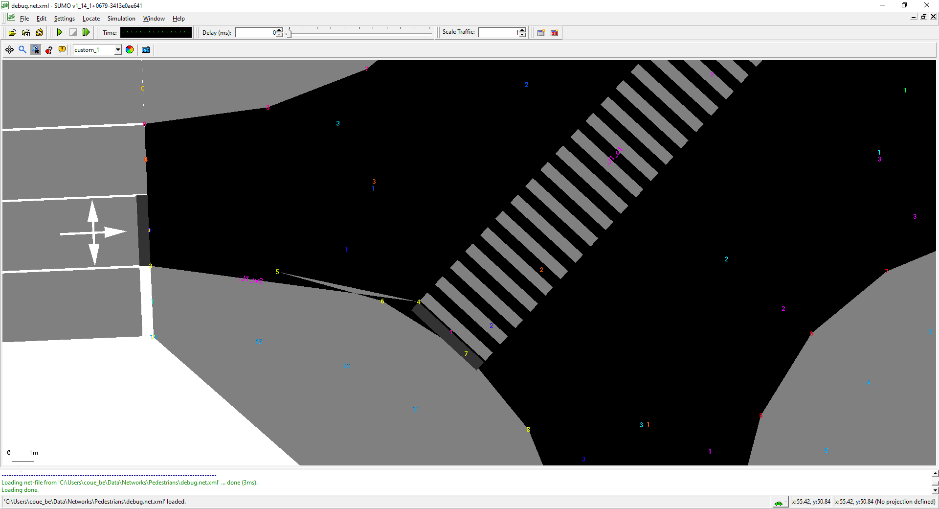Take a snapshot with the camera icon
The width and height of the screenshot is (939, 509).
[x=145, y=49]
